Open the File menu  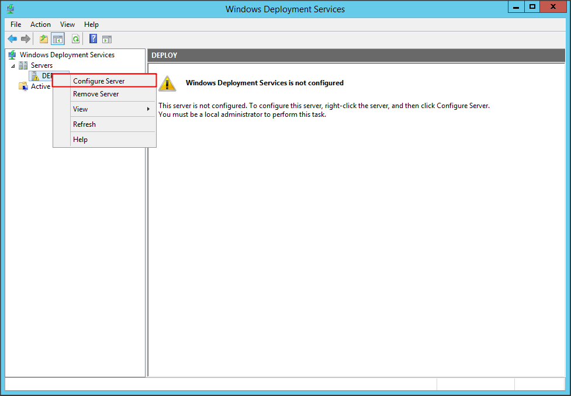pyautogui.click(x=16, y=25)
